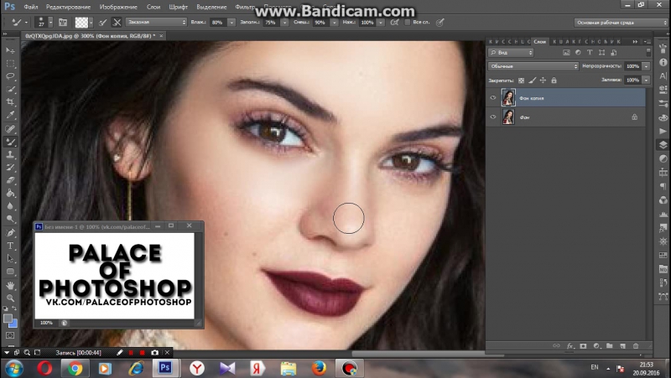Screen dimensions: 671x378
Task: Select the Dodge tool
Action: click(10, 219)
